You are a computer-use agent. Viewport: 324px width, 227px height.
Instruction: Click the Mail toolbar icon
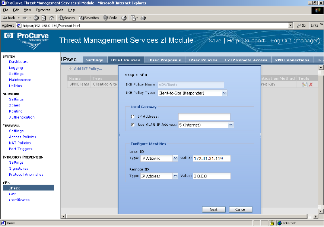point(133,18)
